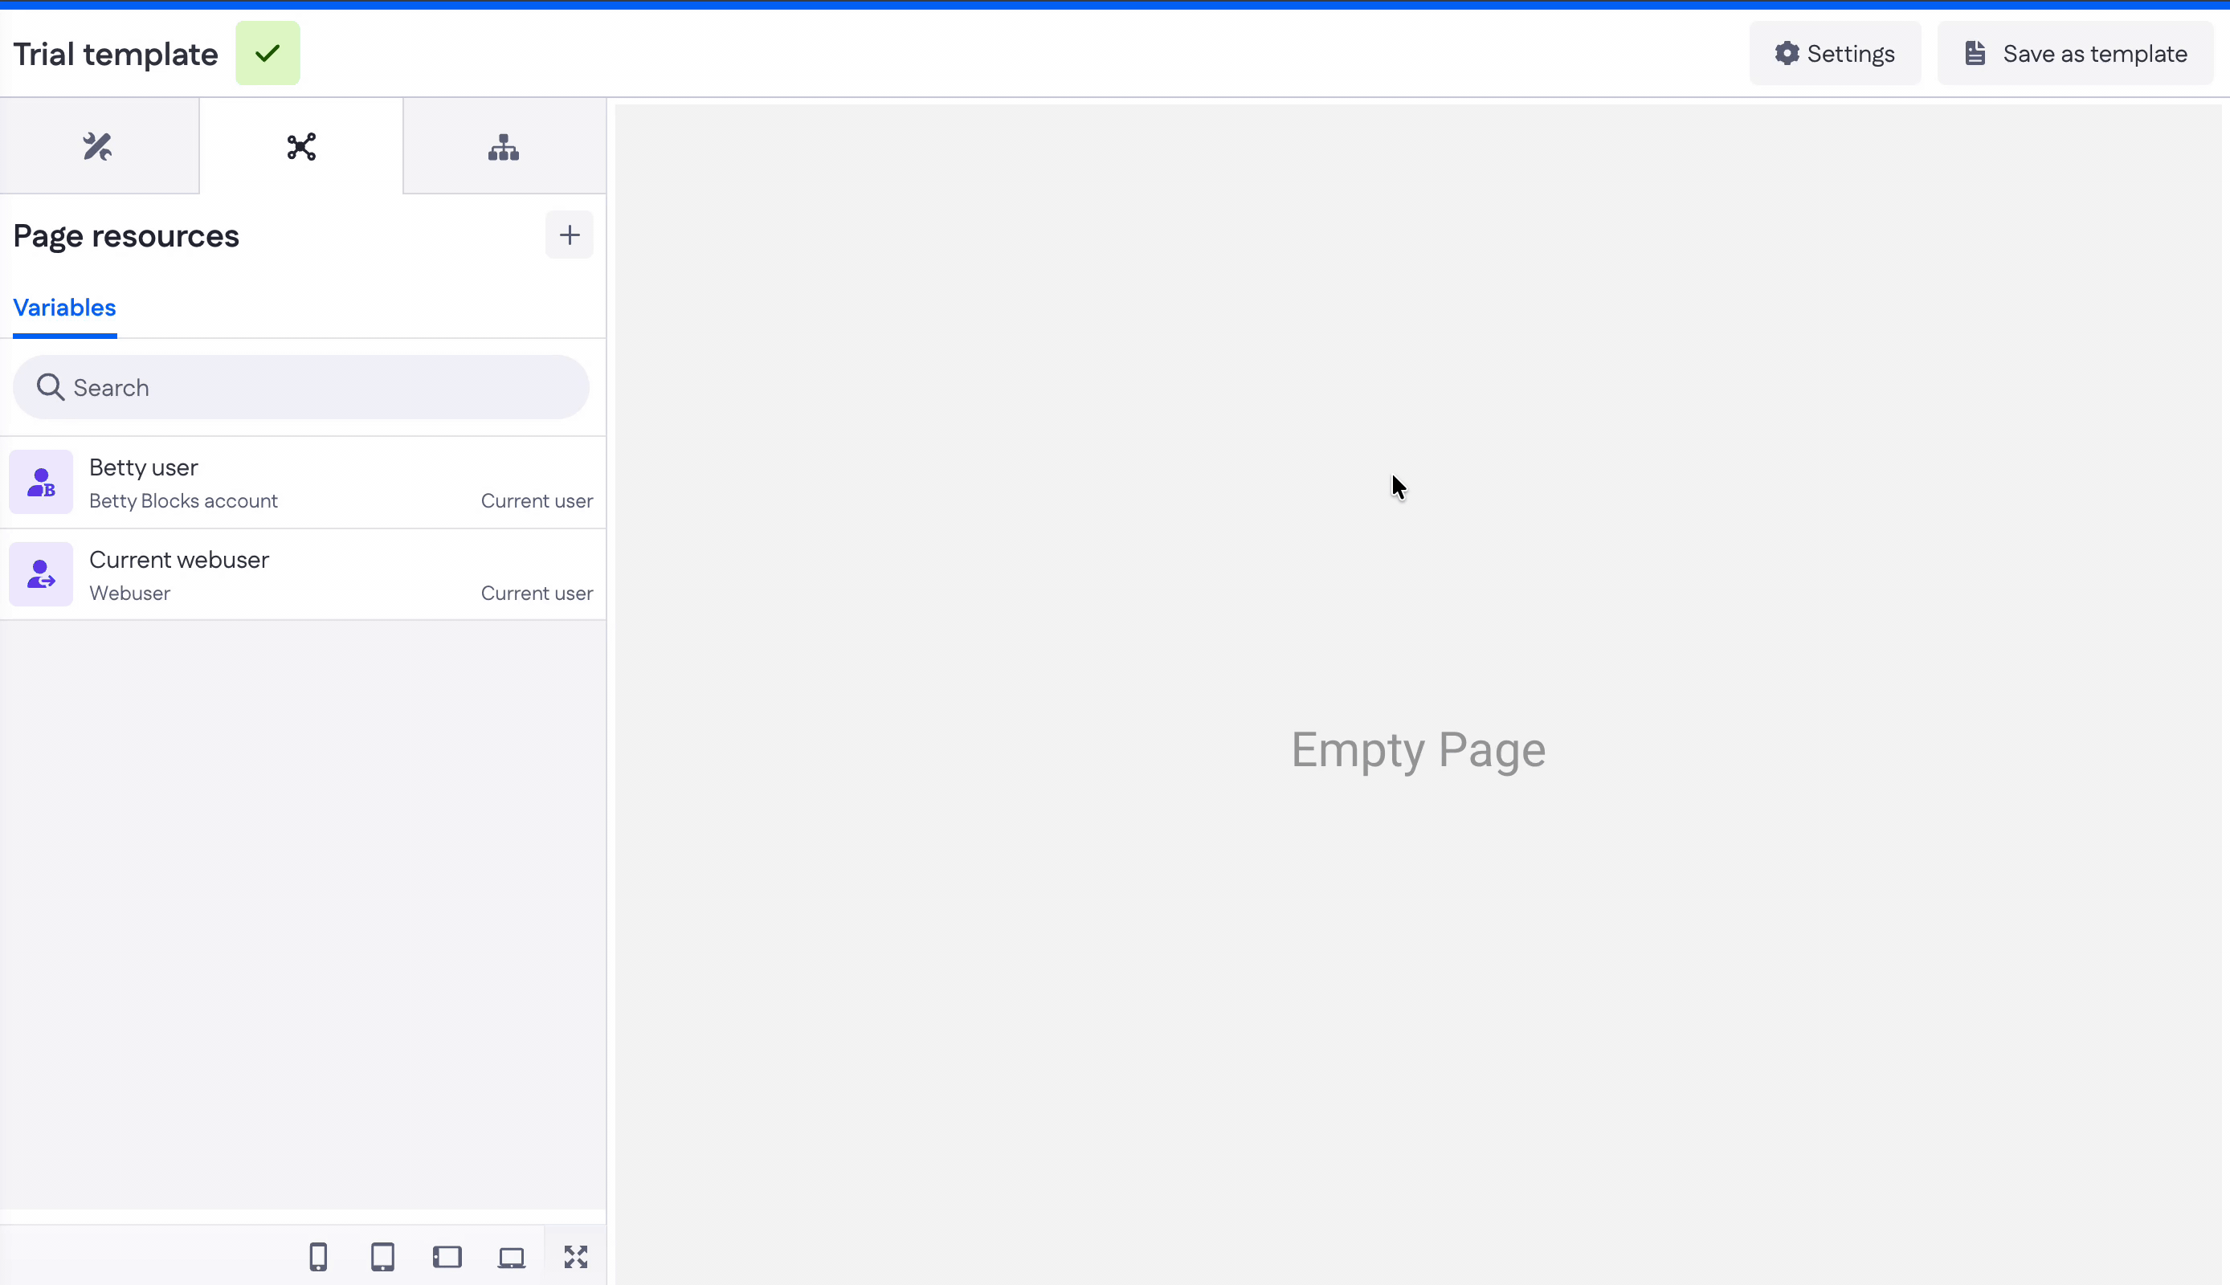Switch preview to portrait tablet view
Image resolution: width=2230 pixels, height=1285 pixels.
(x=383, y=1257)
